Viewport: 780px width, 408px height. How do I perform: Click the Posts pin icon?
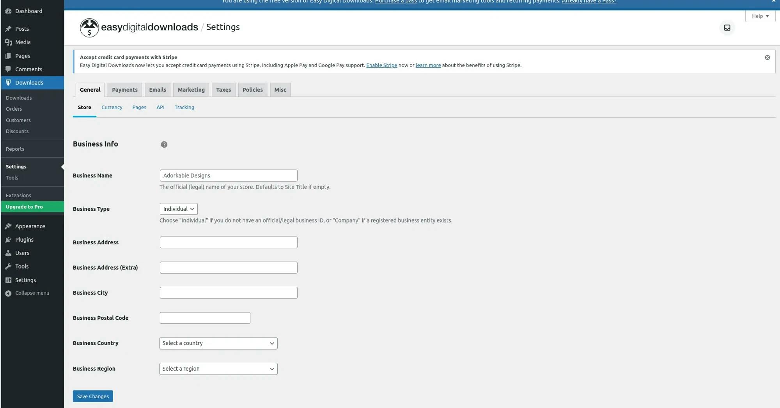(x=8, y=28)
